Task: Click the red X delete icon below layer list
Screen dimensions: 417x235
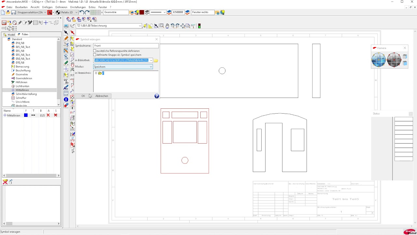Action: click(x=5, y=182)
